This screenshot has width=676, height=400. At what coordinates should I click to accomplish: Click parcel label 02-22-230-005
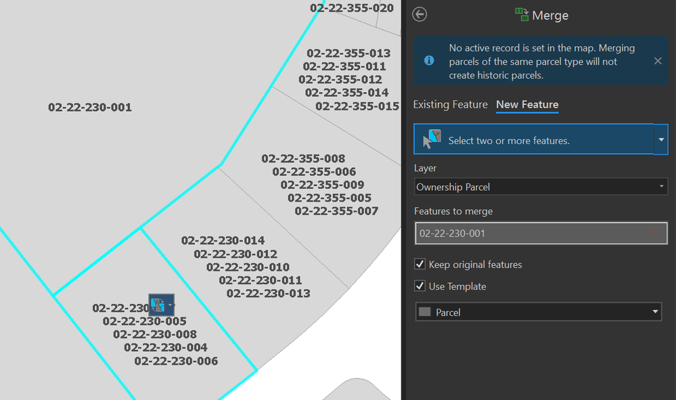coord(144,321)
